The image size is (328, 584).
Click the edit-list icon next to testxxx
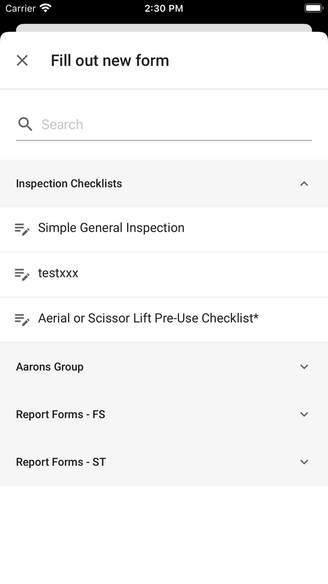pyautogui.click(x=22, y=274)
